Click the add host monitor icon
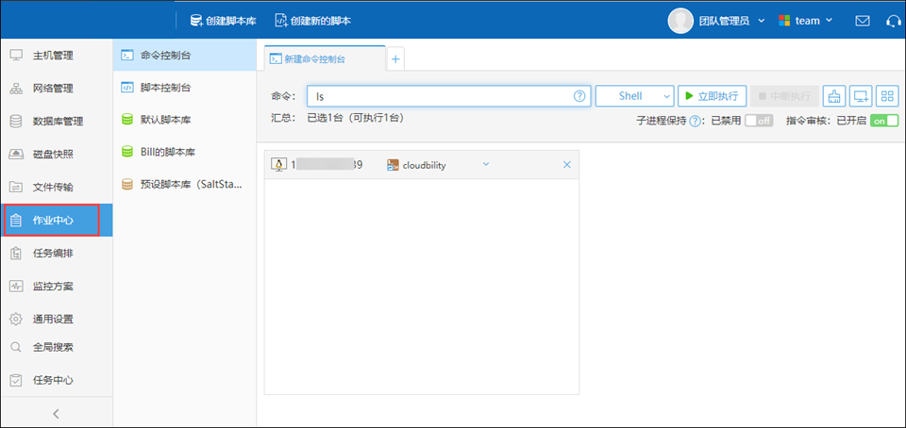This screenshot has width=906, height=428. pos(860,96)
